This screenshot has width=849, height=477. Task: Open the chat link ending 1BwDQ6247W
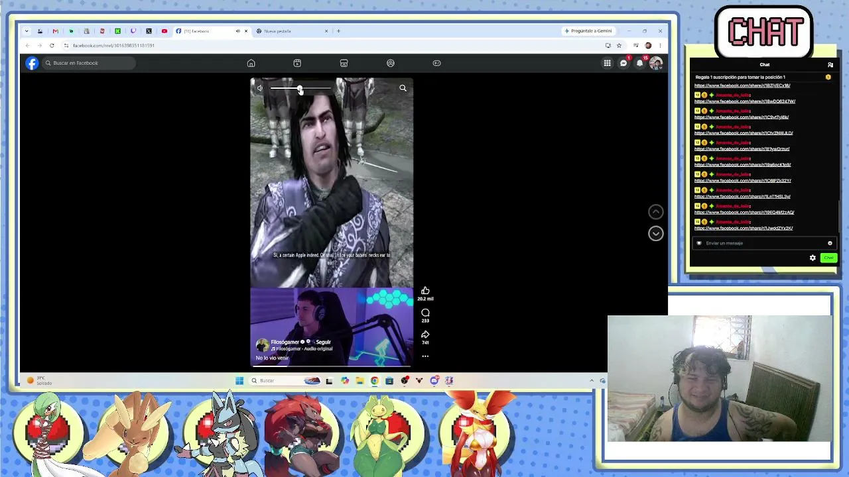click(x=745, y=101)
